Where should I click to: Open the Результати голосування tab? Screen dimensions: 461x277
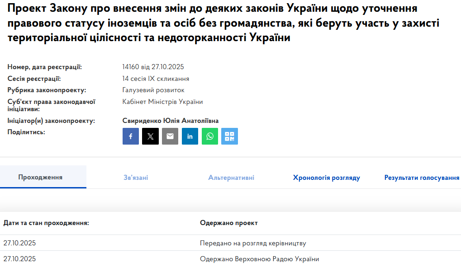[x=421, y=178]
